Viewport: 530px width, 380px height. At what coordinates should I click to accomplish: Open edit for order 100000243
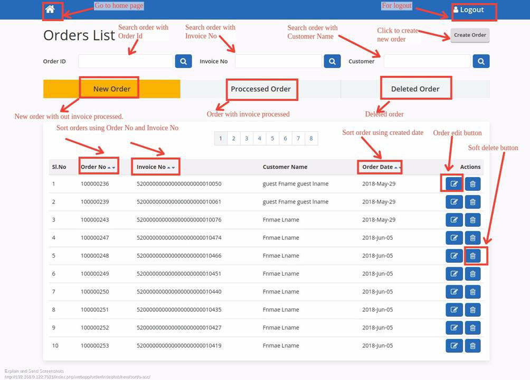tap(454, 220)
